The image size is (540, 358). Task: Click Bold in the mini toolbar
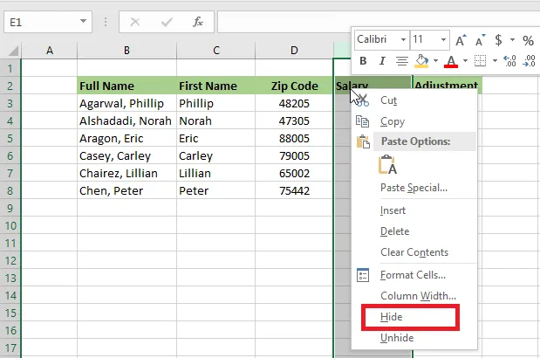tap(363, 61)
